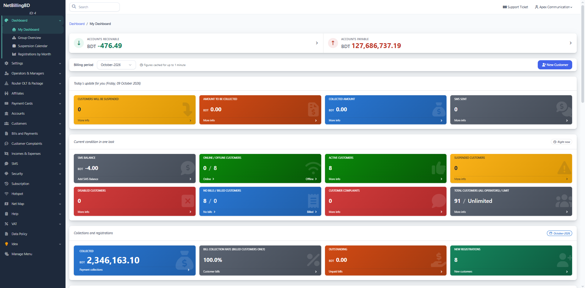This screenshot has height=288, width=585.
Task: Click the Data Policy document icon
Action: pos(6,234)
